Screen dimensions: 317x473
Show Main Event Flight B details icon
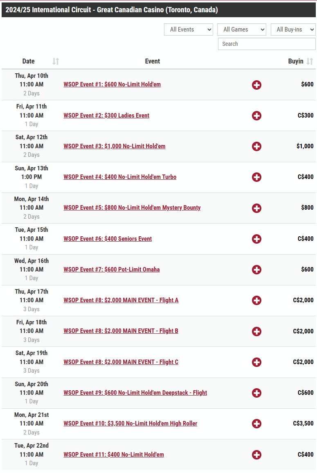pos(256,331)
